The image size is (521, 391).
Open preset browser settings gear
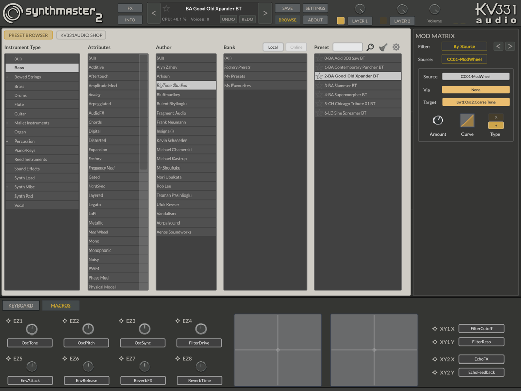(396, 46)
